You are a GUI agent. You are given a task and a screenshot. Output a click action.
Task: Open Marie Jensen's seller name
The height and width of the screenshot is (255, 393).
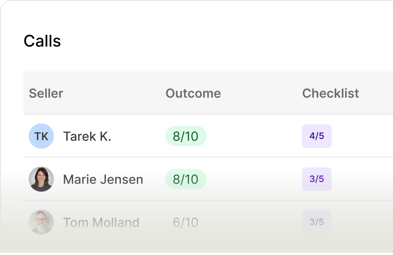coord(103,179)
